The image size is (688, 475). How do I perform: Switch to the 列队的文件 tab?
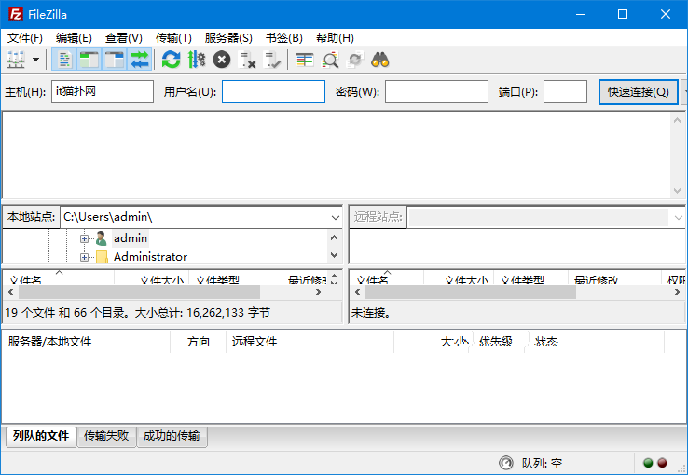(x=41, y=436)
